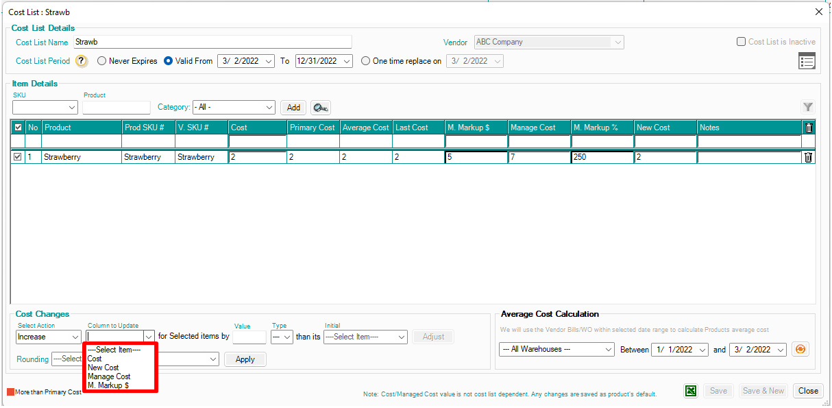Open the list view icon at top right

click(807, 61)
